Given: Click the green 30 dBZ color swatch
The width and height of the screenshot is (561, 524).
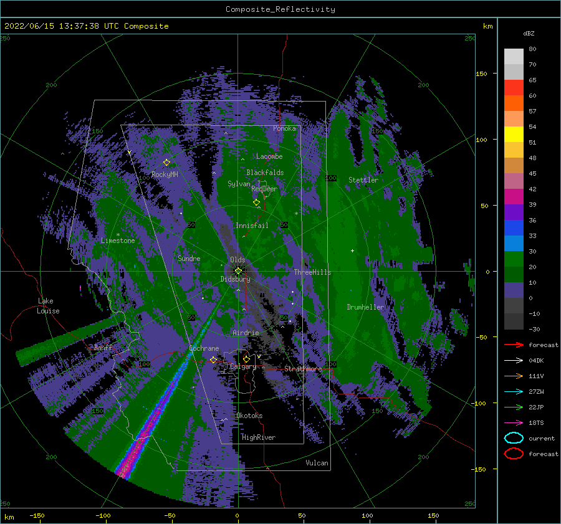Looking at the screenshot, I should [514, 259].
